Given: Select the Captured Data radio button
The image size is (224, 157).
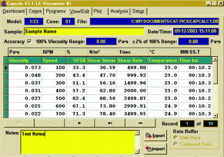Looking at the screenshot, I should [x=175, y=144].
